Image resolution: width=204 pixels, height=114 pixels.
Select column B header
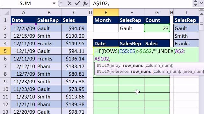(x=49, y=13)
